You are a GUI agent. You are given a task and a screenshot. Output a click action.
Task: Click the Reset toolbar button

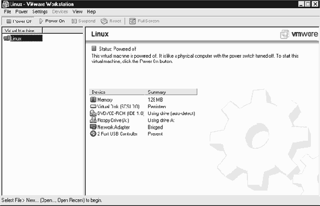[111, 21]
